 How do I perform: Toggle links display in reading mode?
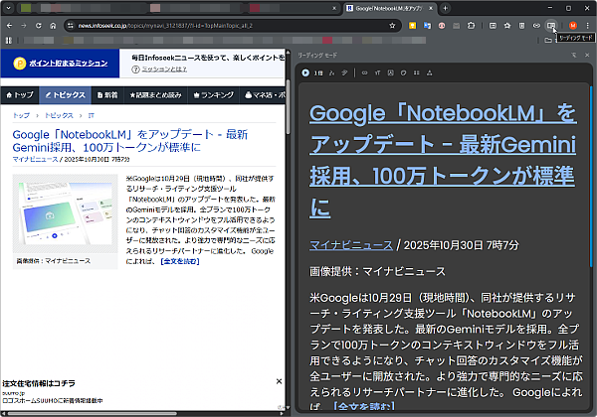[363, 72]
